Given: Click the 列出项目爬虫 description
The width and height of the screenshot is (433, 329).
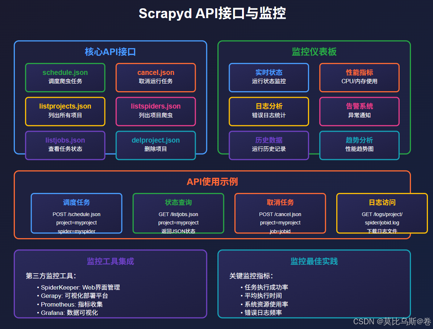Looking at the screenshot, I should [x=156, y=115].
